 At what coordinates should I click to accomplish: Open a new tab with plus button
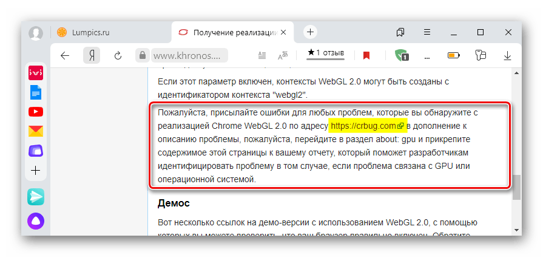(x=310, y=32)
